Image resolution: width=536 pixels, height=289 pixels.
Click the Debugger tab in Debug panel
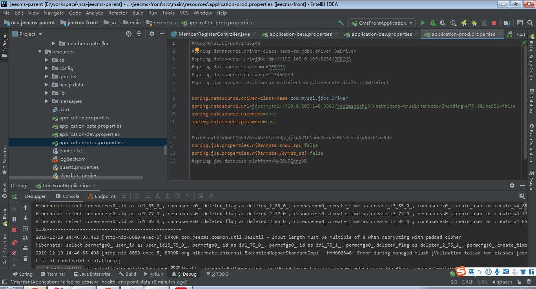coord(35,196)
